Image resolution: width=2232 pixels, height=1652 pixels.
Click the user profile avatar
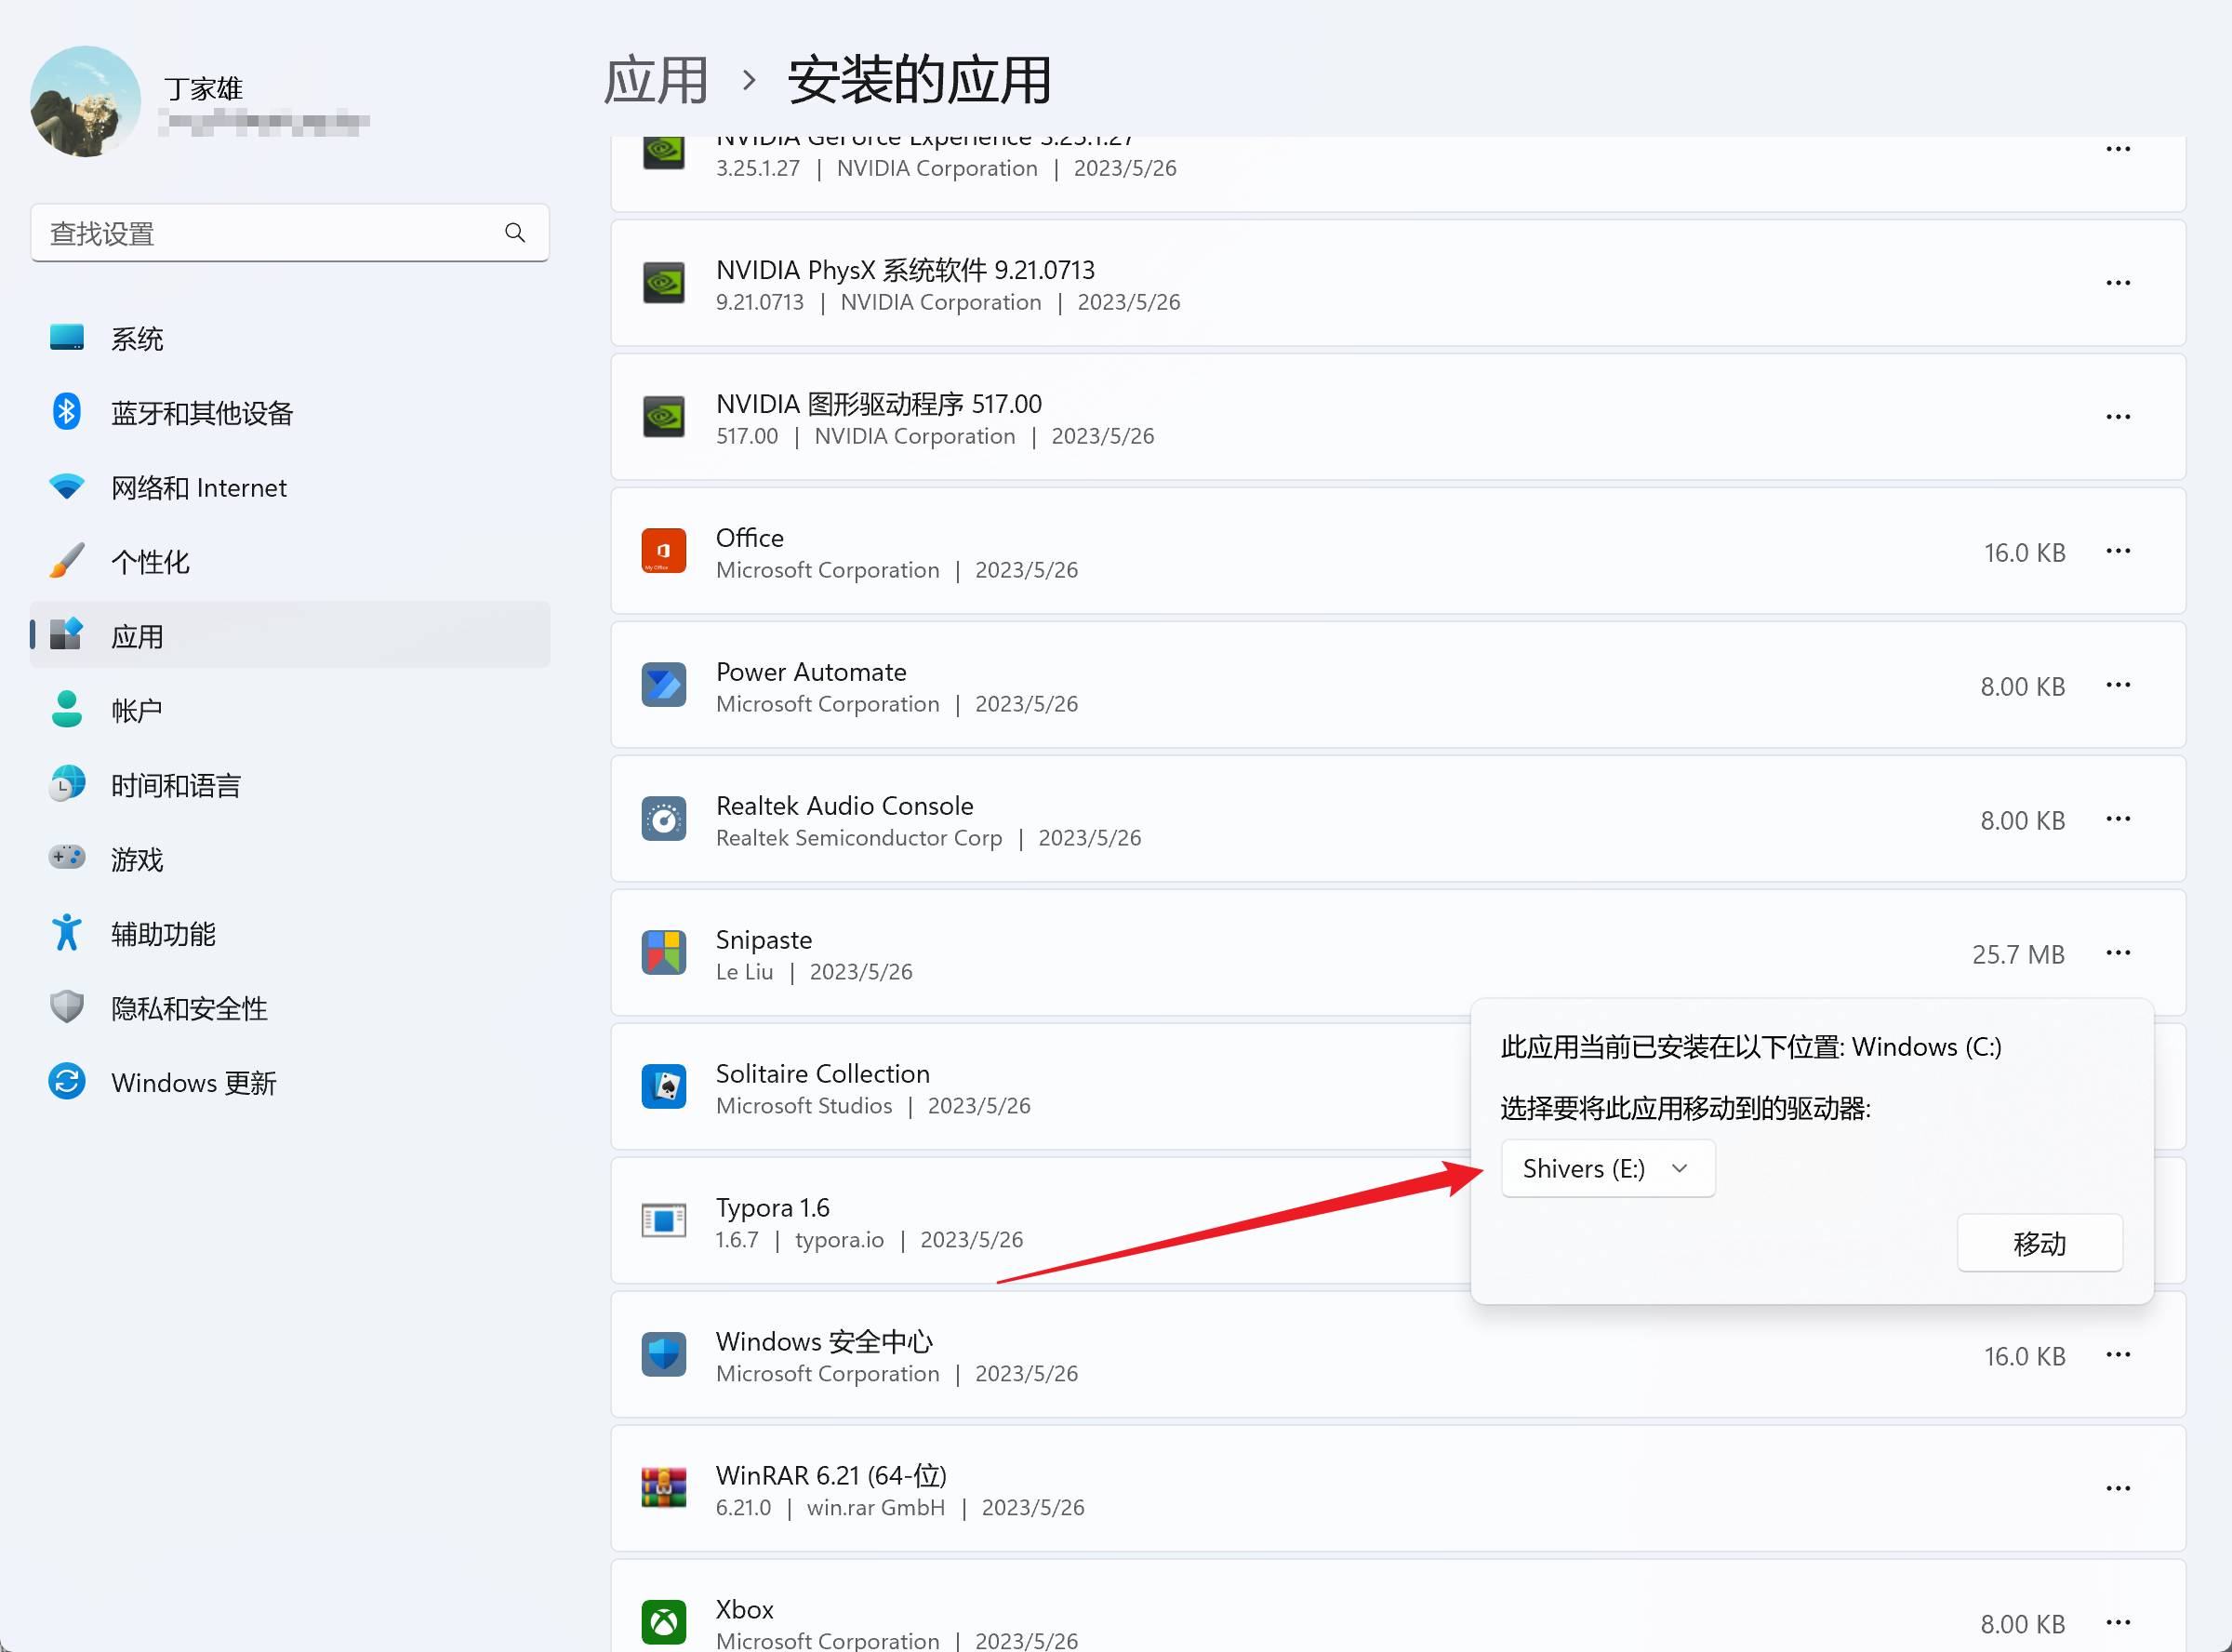pos(85,101)
